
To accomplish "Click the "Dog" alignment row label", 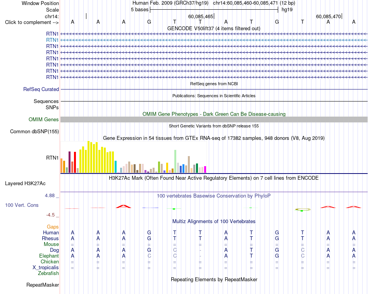I will click(x=54, y=250).
